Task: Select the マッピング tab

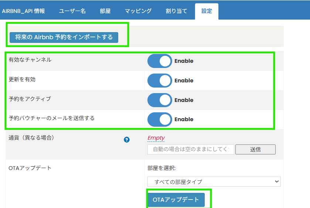Action: [138, 11]
